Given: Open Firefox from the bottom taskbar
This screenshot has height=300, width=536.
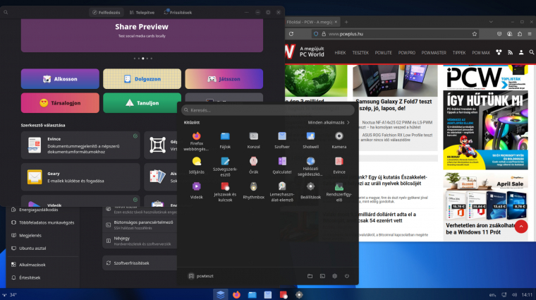Looking at the screenshot, I should coord(236,294).
